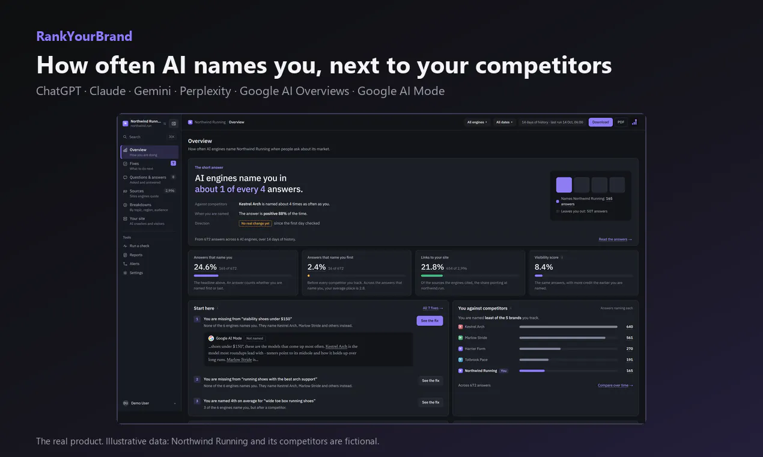Open the Read the answers link
The width and height of the screenshot is (763, 457).
tap(615, 239)
